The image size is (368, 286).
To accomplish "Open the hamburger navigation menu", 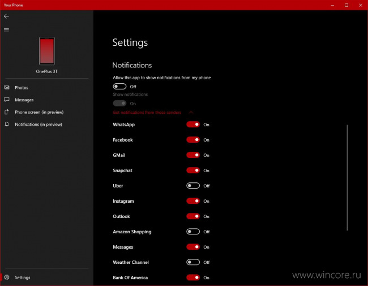I will pyautogui.click(x=6, y=30).
